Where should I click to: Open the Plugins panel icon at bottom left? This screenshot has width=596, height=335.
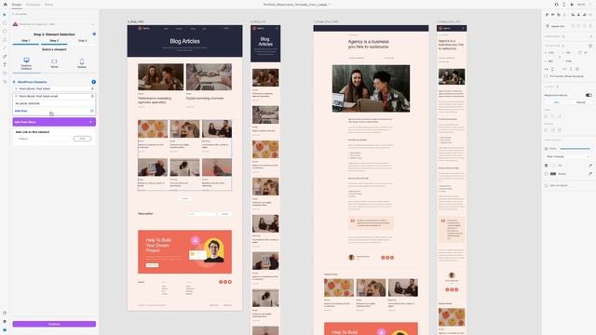click(x=5, y=330)
